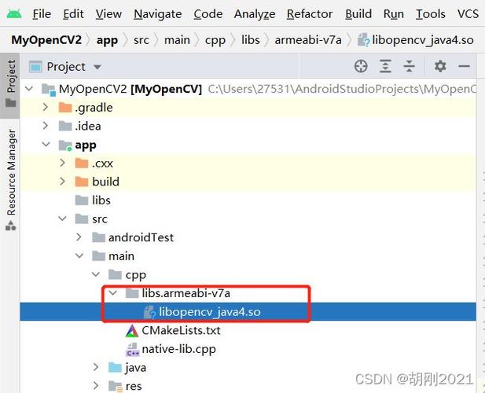Viewport: 485px width, 393px height.
Task: Select the main folder row
Action: tap(248, 255)
